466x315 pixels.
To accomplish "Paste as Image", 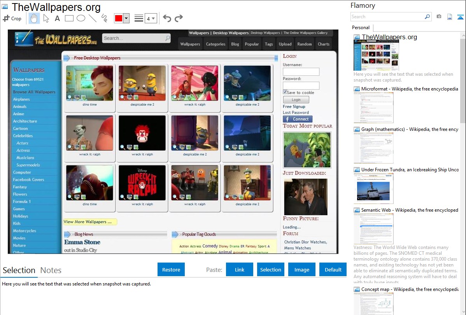I will tap(301, 270).
